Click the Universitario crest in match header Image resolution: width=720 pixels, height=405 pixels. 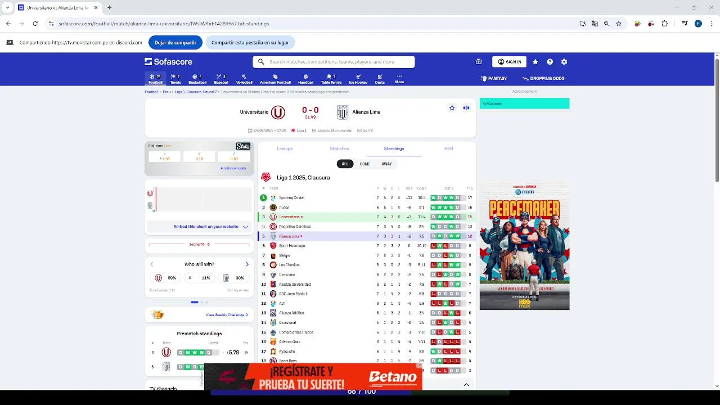(278, 112)
